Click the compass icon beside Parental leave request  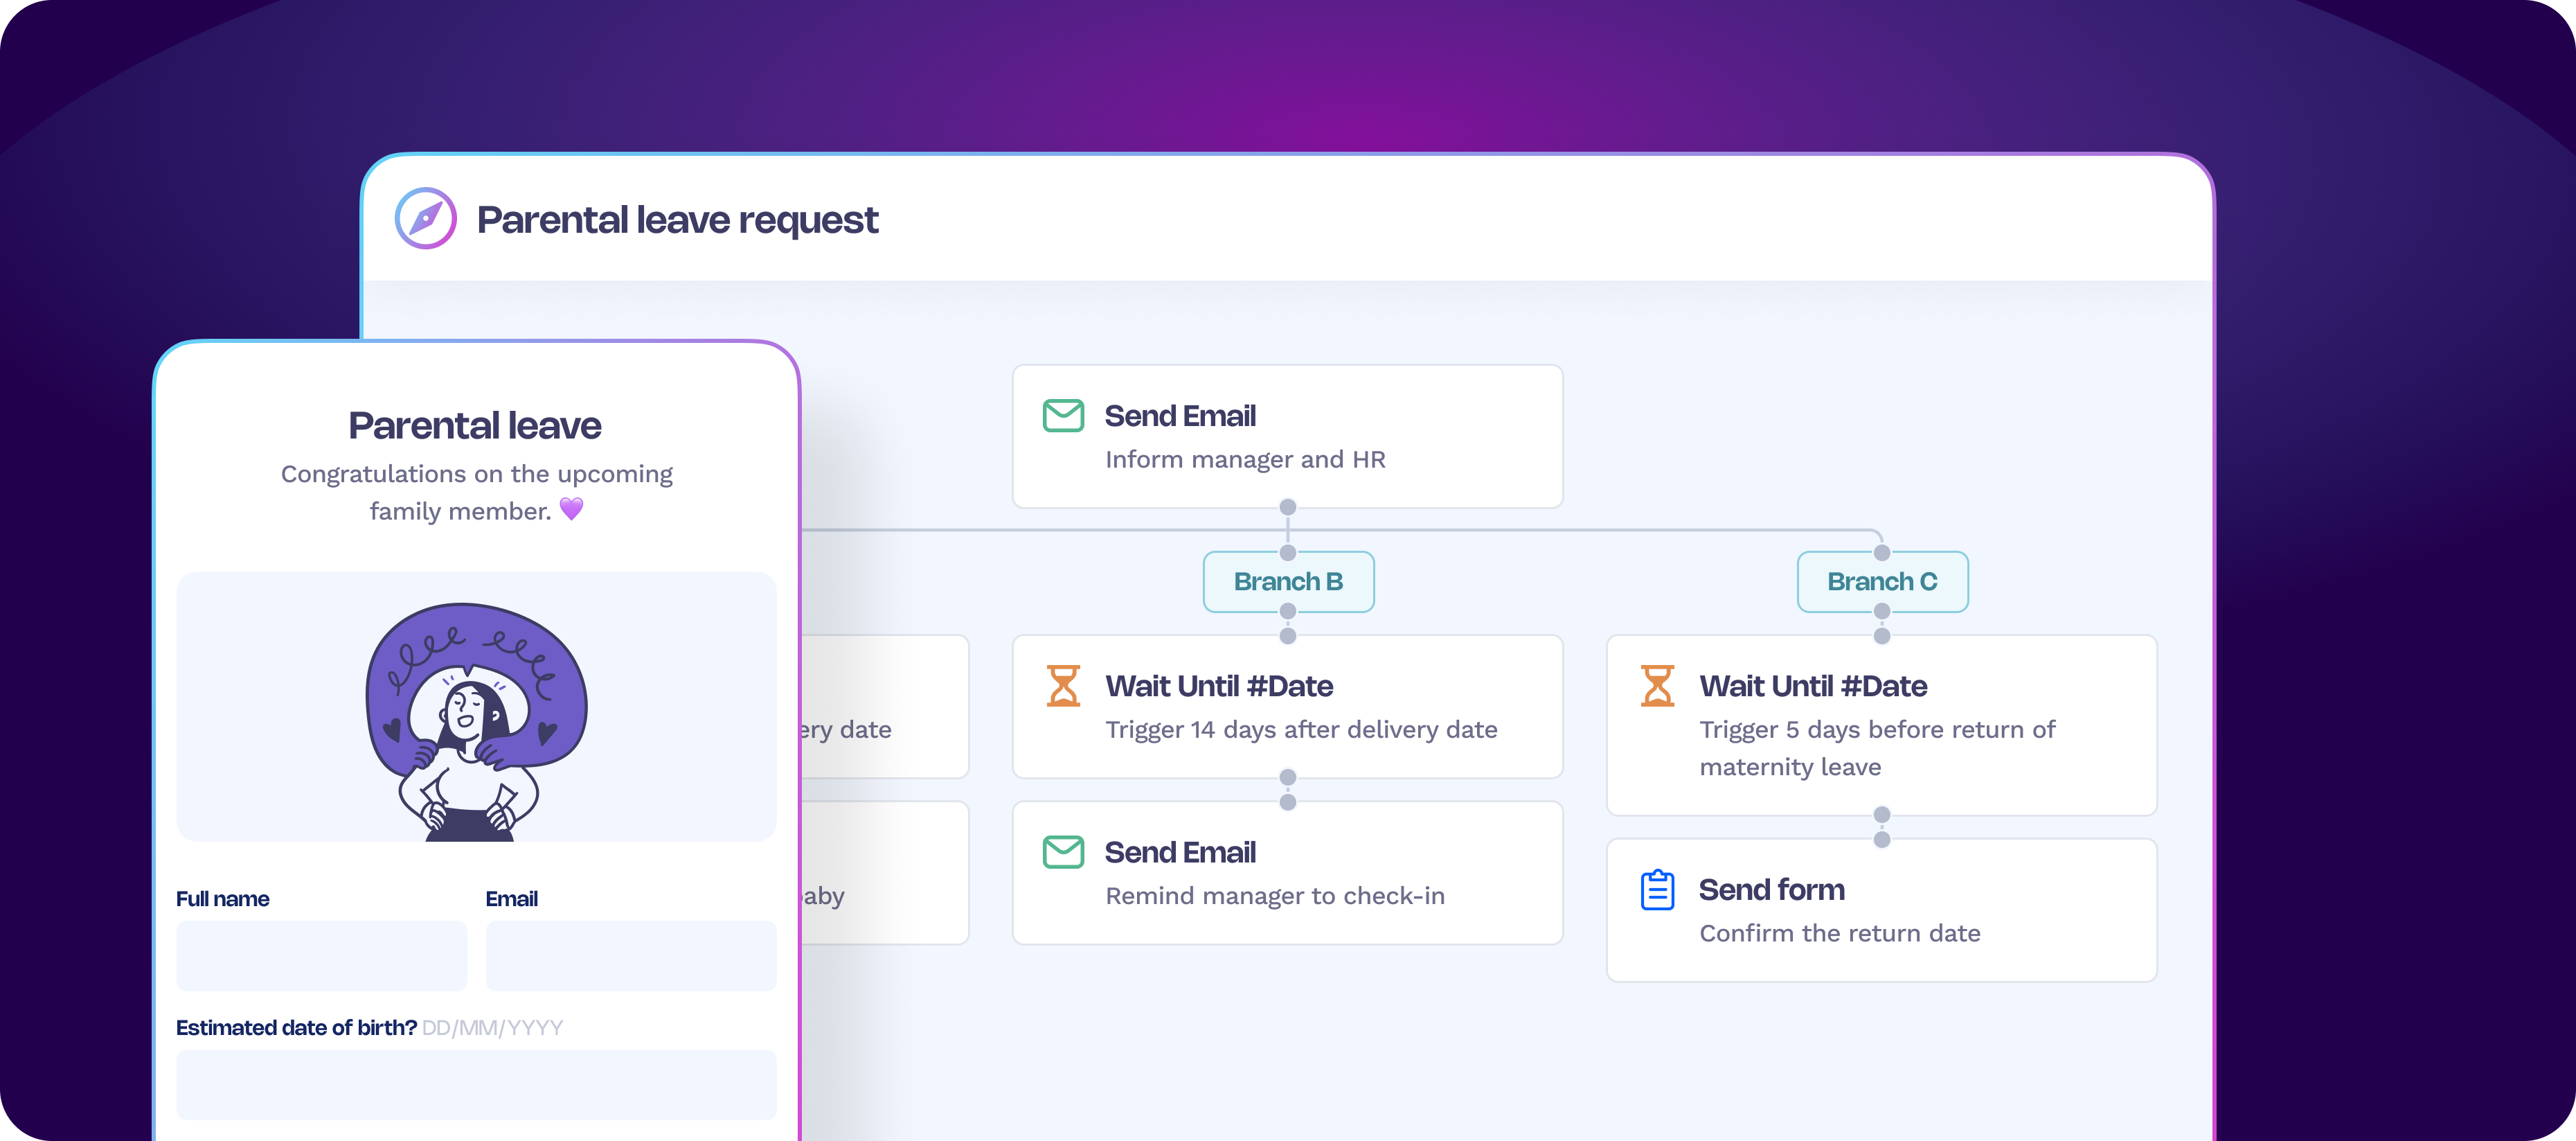pyautogui.click(x=425, y=218)
